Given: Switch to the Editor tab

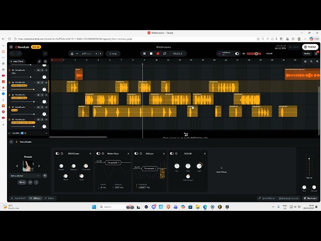Looking at the screenshot, I should 50,198.
